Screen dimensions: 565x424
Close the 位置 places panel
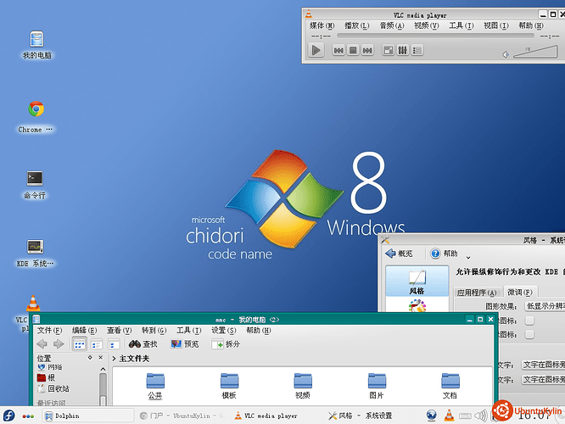(x=101, y=357)
